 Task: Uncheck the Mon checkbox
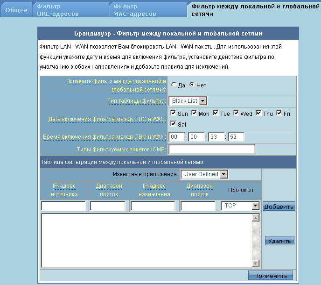(x=194, y=113)
